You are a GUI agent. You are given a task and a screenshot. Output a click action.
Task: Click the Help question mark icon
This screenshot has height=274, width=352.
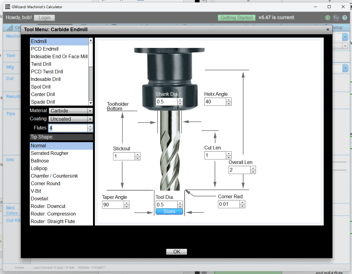point(344,18)
